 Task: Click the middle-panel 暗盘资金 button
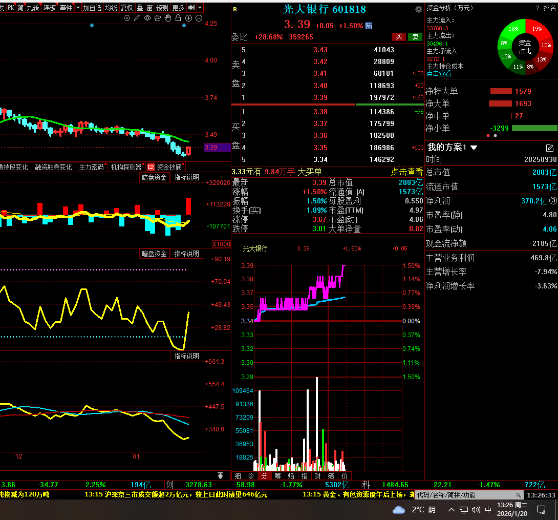pyautogui.click(x=154, y=254)
